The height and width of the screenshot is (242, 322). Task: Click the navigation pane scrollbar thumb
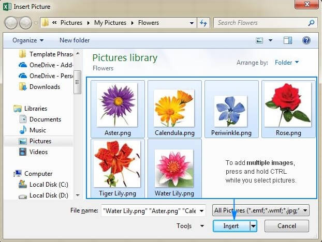(x=78, y=82)
